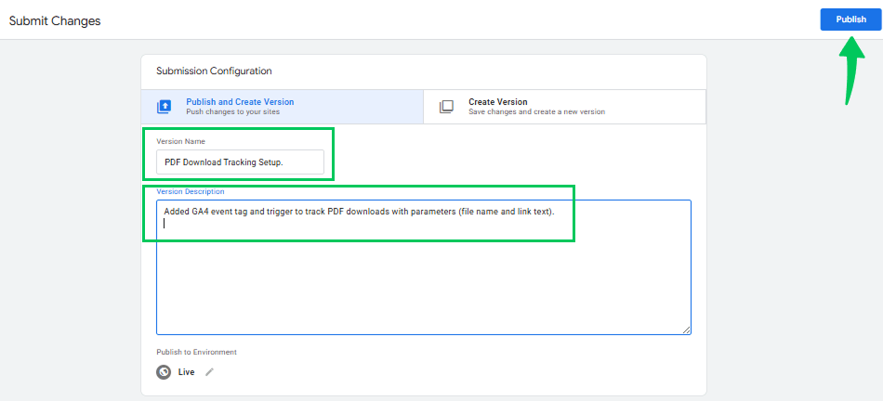
Task: Click the Submit Changes page title
Action: click(x=55, y=21)
